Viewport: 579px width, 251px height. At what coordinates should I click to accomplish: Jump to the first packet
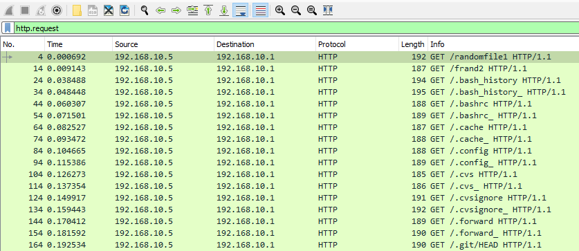click(x=208, y=10)
